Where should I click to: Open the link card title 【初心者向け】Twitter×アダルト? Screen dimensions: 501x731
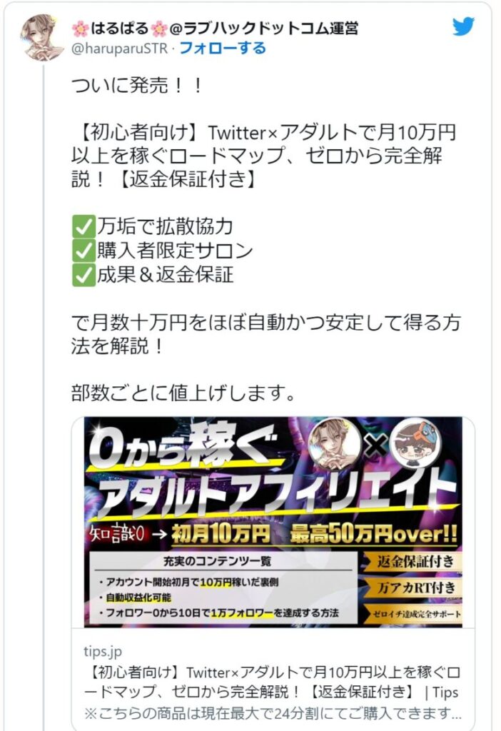(x=272, y=682)
